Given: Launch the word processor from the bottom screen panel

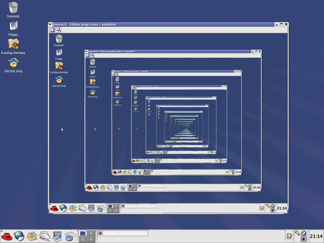Looking at the screenshot, I should [x=45, y=236].
